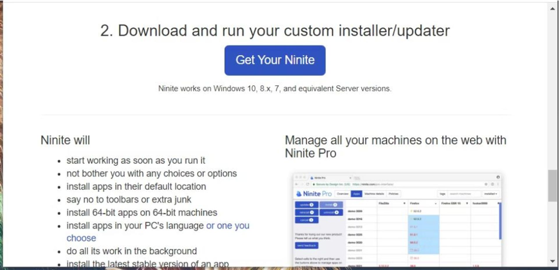Image resolution: width=559 pixels, height=270 pixels.
Task: Click the Get Your Ninite button
Action: [x=275, y=60]
